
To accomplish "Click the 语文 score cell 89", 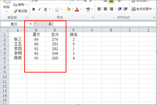I will pos(36,39).
